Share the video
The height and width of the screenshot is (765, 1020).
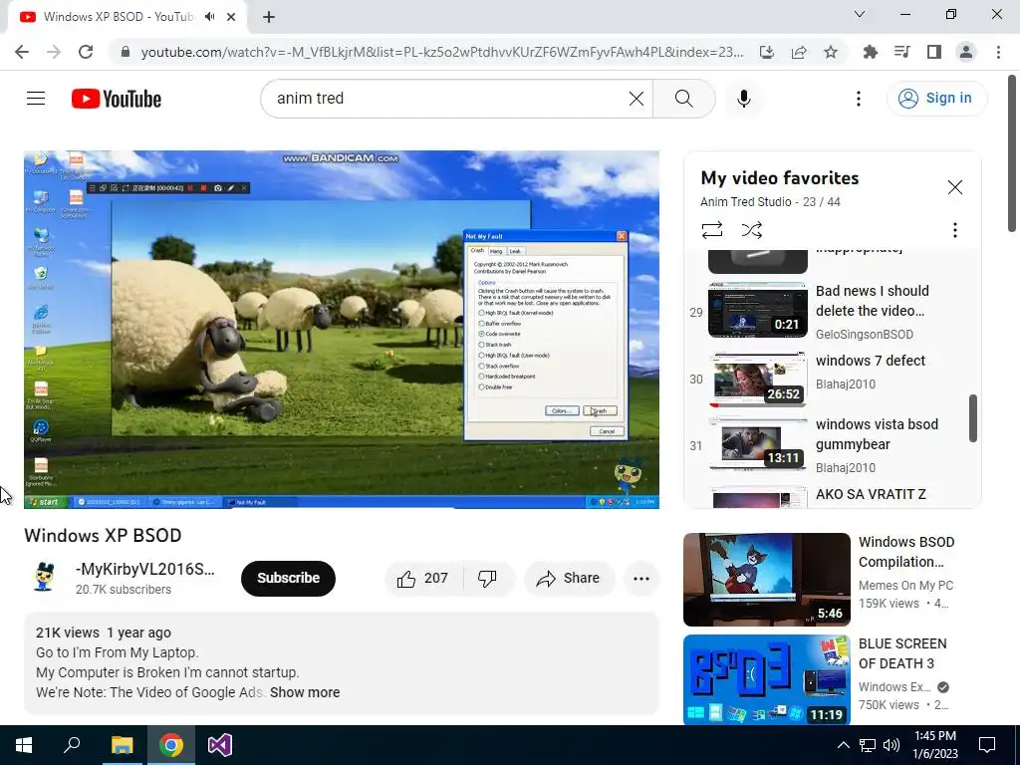click(569, 579)
